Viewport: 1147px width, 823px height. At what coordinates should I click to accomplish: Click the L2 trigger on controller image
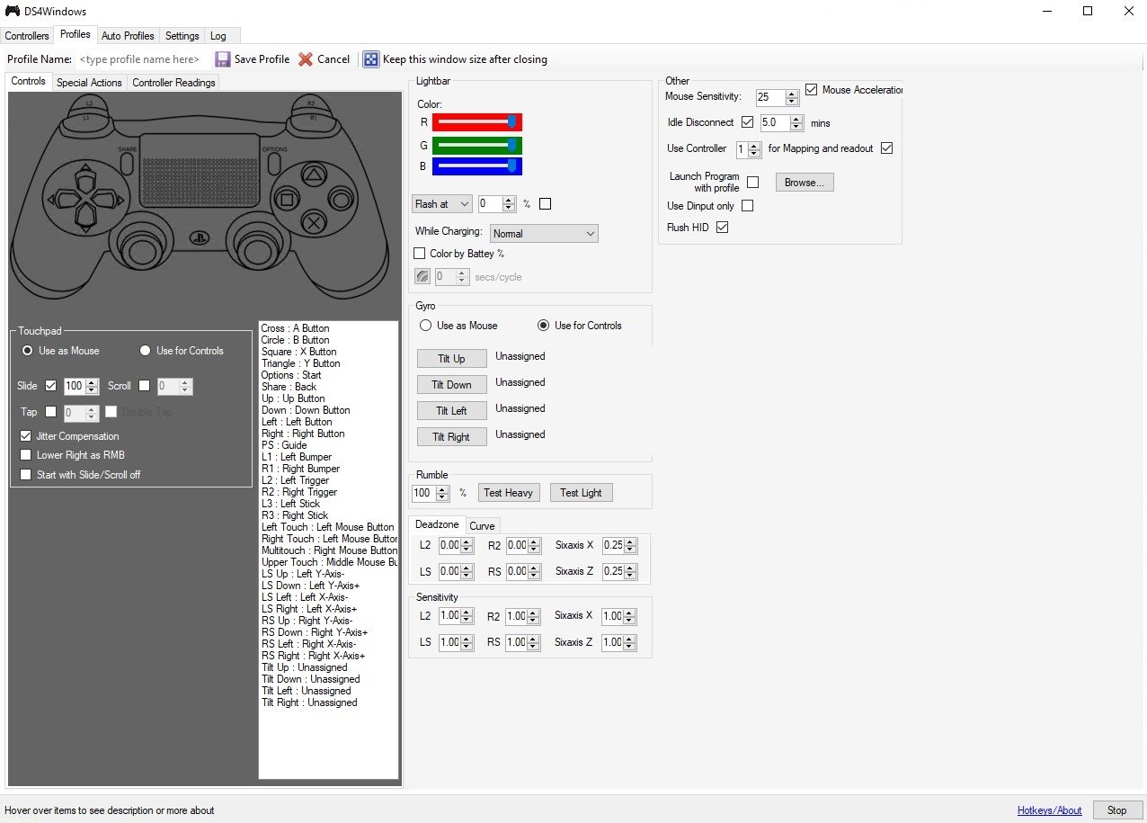click(x=88, y=103)
